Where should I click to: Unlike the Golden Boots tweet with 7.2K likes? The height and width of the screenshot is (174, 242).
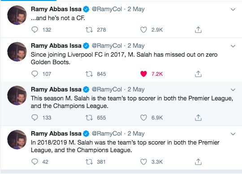143,74
